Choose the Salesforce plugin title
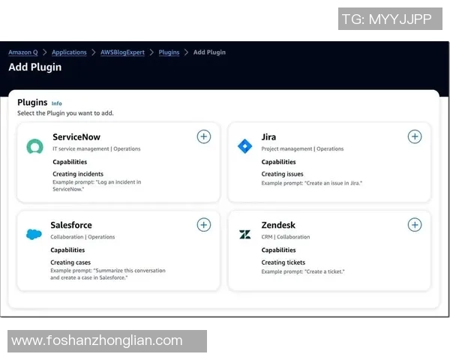450x360 pixels. click(71, 225)
